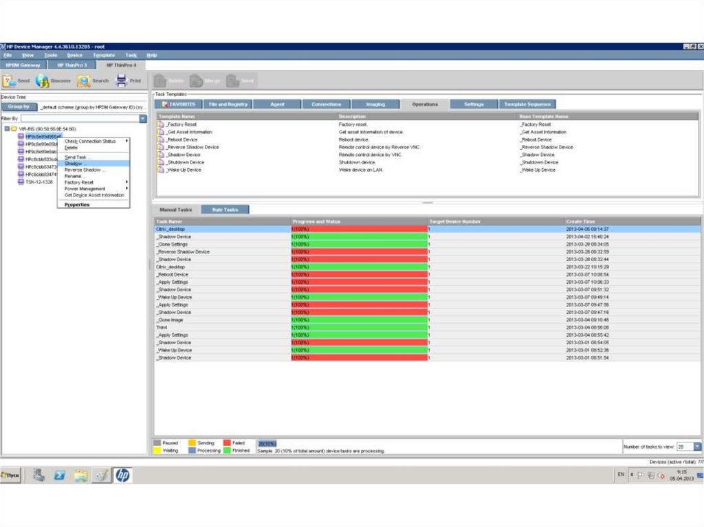This screenshot has height=527, width=704.
Task: Select the _Wake Up Device template icon
Action: (x=162, y=170)
